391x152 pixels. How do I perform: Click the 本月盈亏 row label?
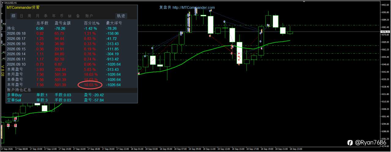pos(15,74)
